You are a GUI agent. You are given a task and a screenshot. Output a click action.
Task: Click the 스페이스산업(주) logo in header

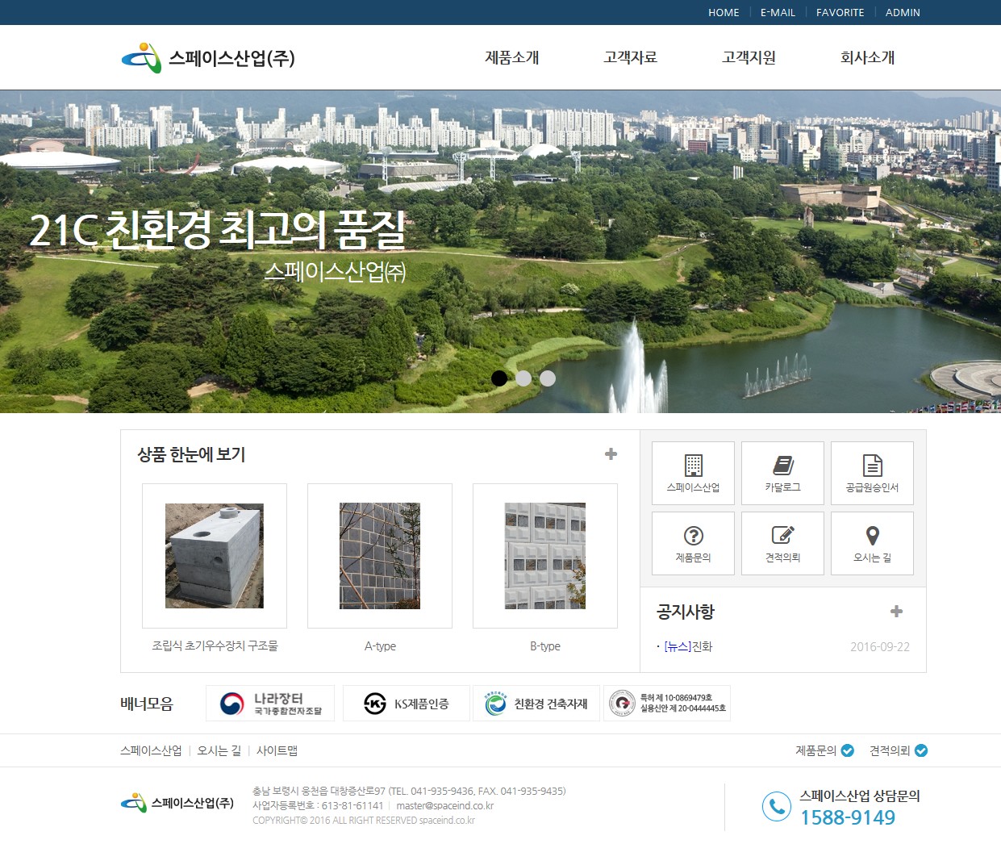[208, 58]
